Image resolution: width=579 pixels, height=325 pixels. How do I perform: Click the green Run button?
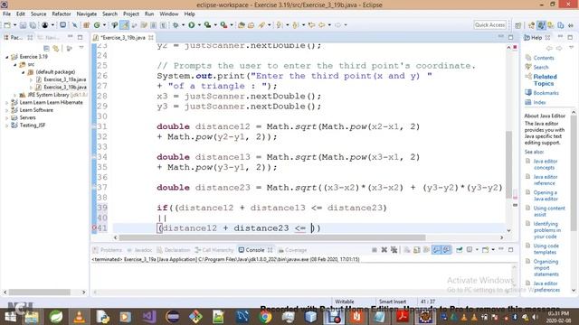[x=191, y=25]
